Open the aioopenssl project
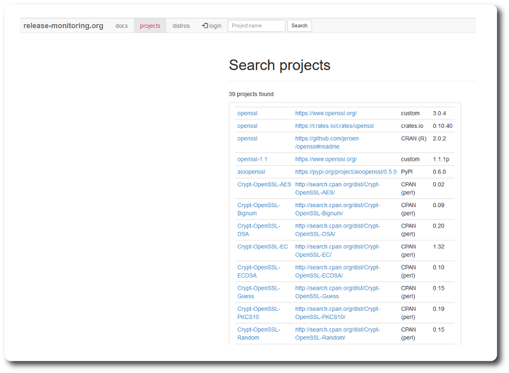 (x=251, y=172)
